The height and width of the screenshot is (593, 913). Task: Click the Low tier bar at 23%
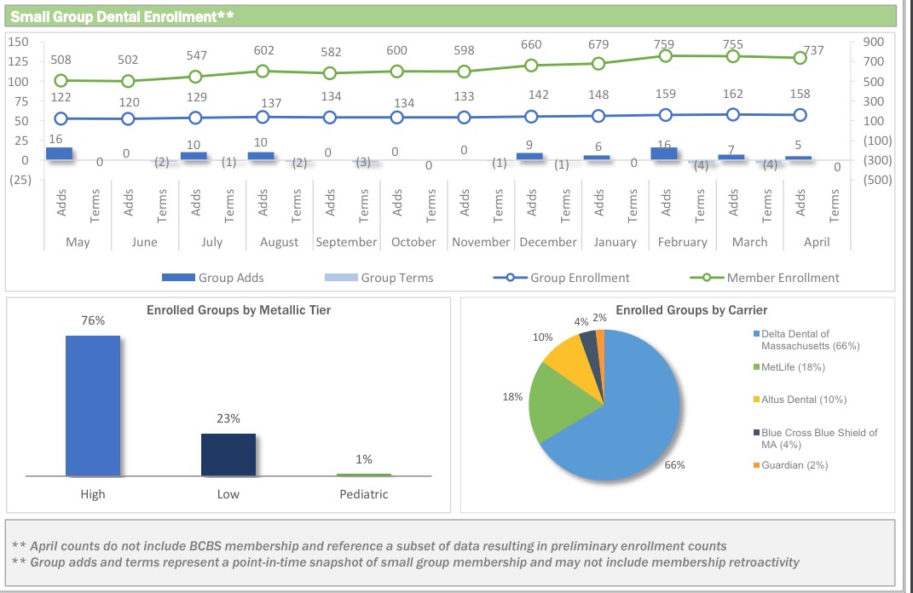point(228,453)
